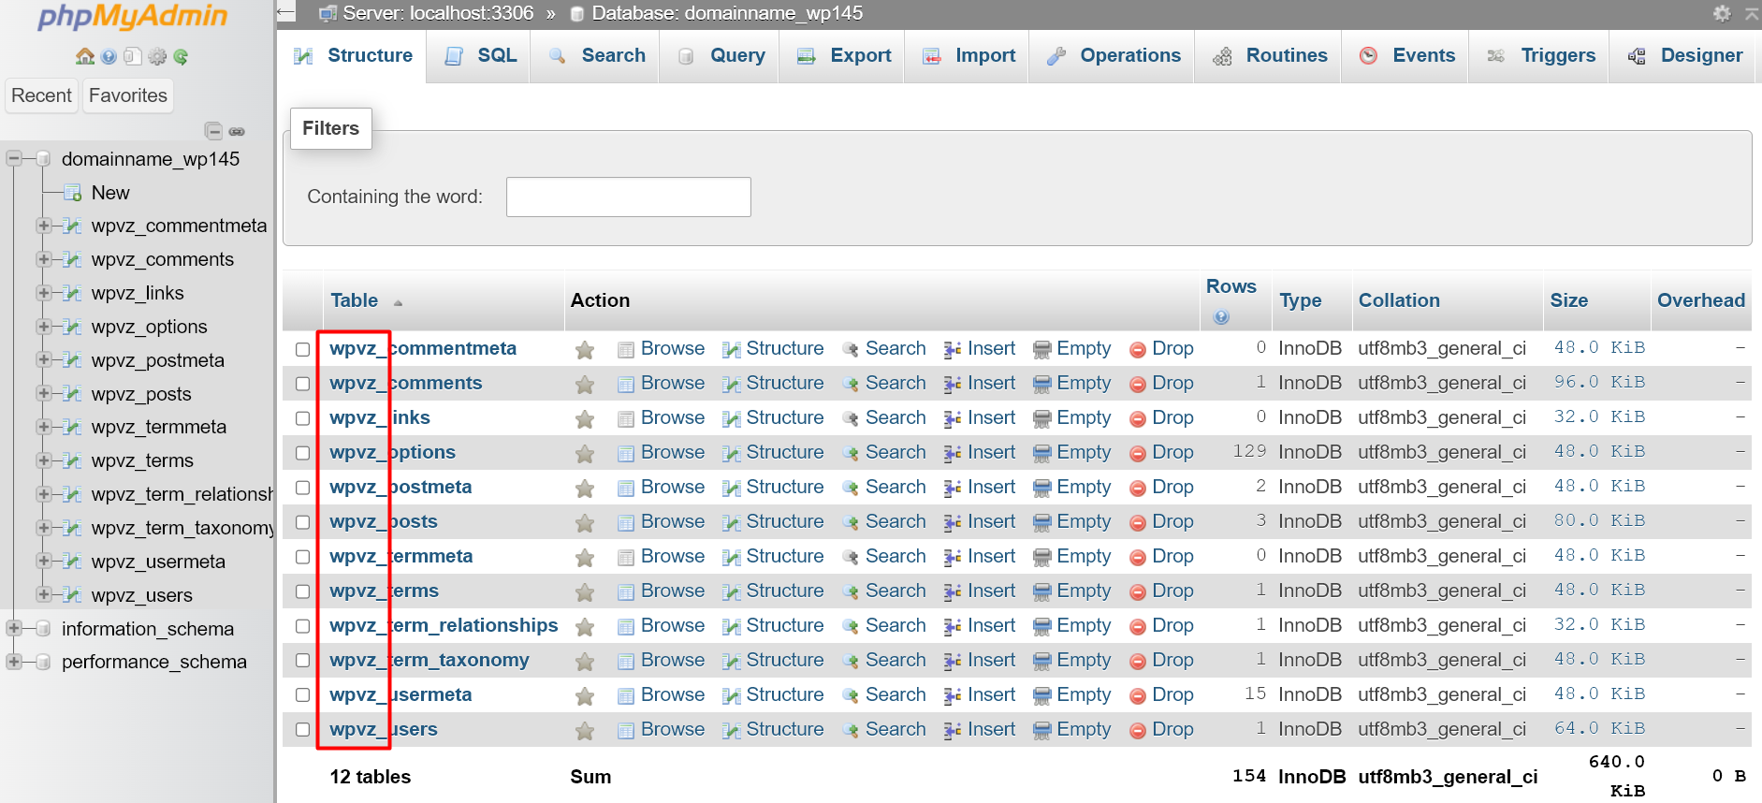Screen dimensions: 1762x803
Task: Check the wpvz_postmeta row checkbox
Action: pyautogui.click(x=302, y=488)
